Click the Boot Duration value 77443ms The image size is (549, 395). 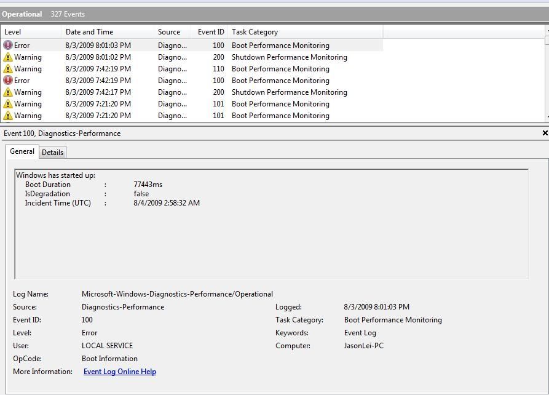point(148,185)
